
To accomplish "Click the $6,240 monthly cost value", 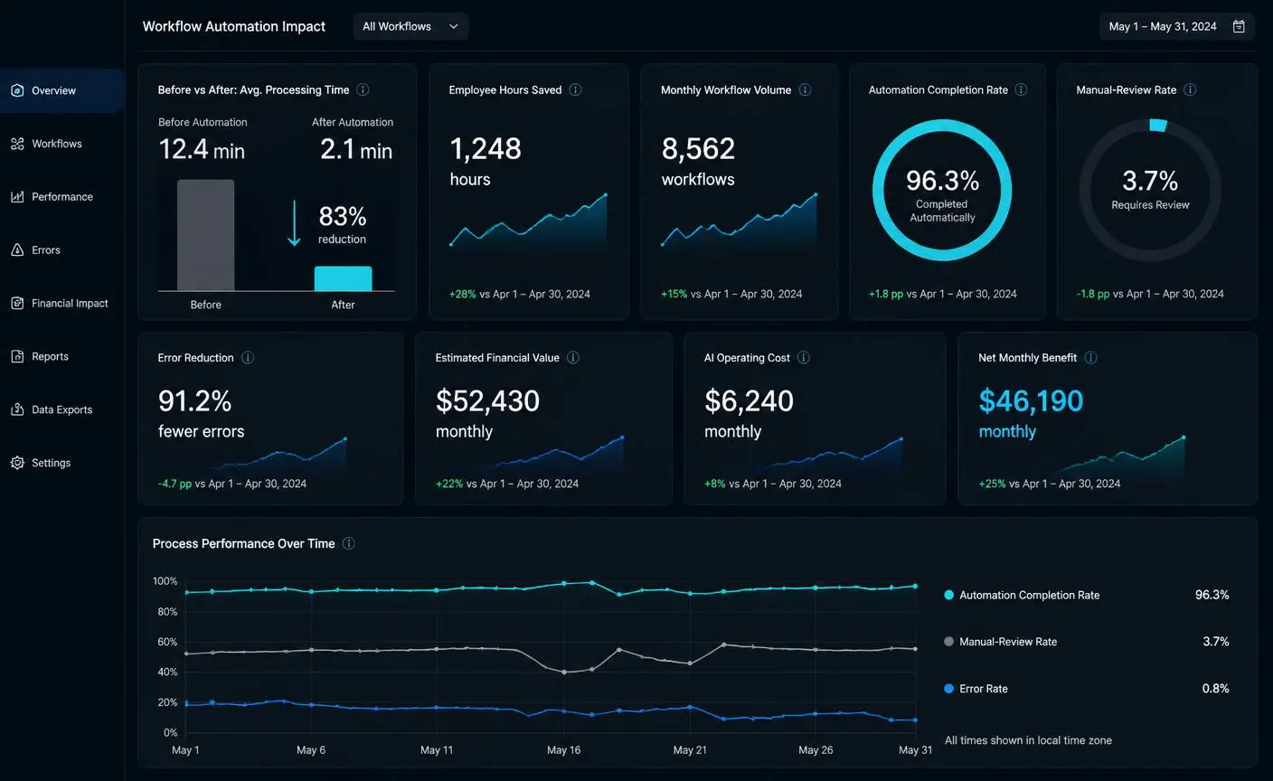I will (750, 400).
